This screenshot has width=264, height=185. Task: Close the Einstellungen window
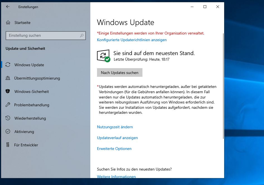coord(218,7)
